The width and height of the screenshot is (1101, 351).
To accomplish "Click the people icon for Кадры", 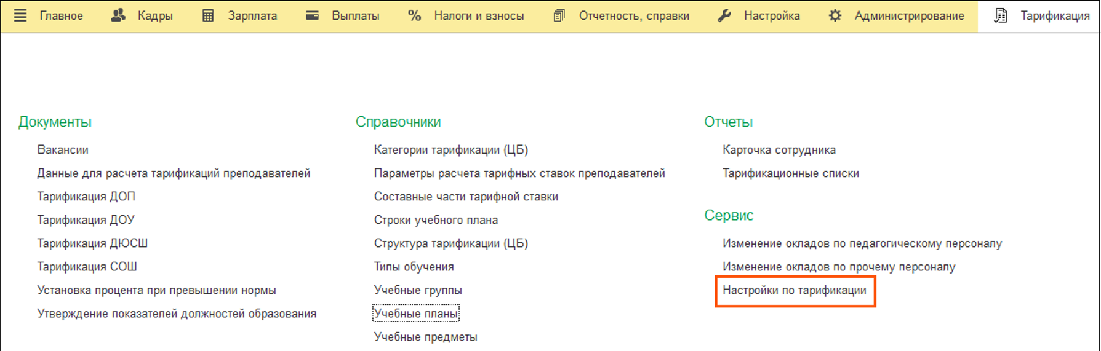I will pyautogui.click(x=118, y=15).
